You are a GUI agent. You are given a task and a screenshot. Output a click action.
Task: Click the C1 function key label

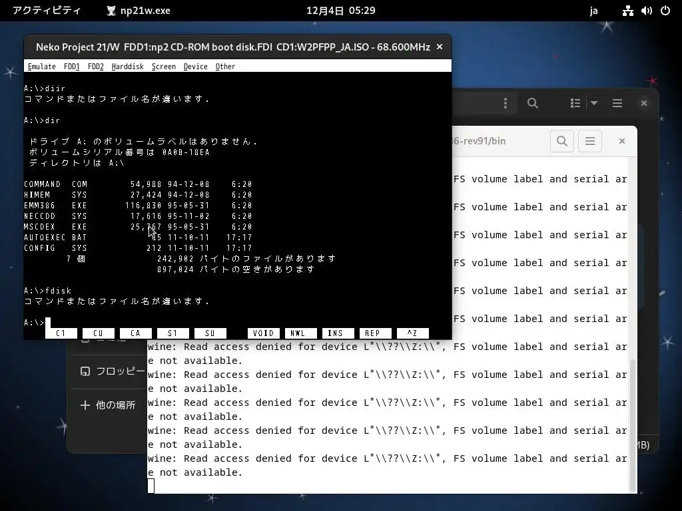coord(61,333)
